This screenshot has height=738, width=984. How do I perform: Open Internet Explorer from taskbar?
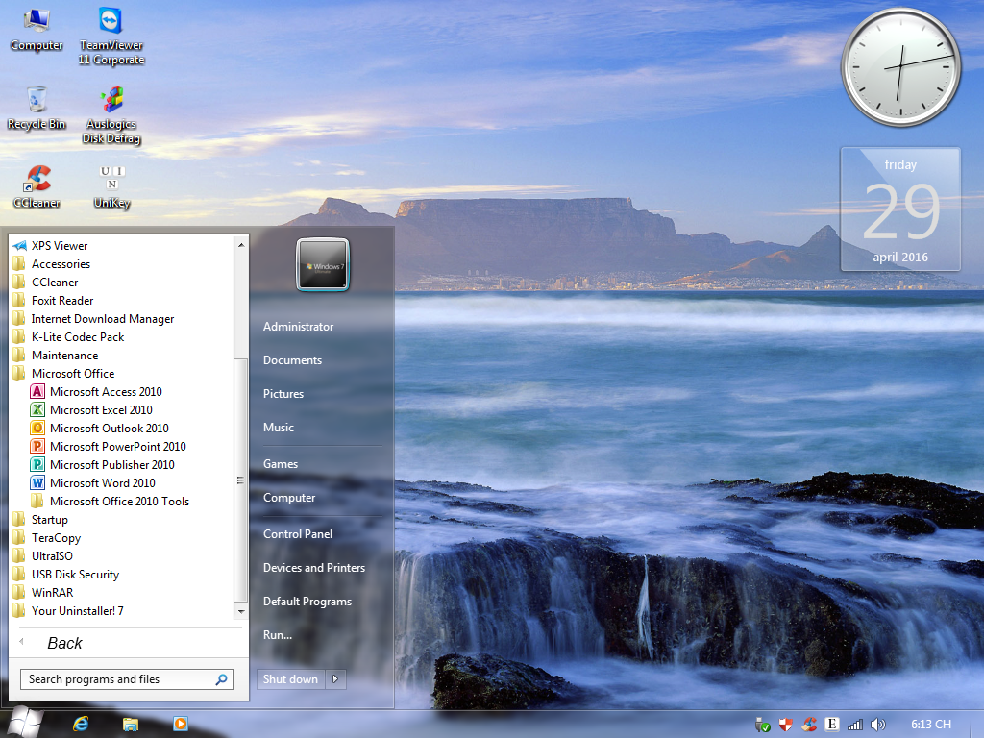point(81,724)
